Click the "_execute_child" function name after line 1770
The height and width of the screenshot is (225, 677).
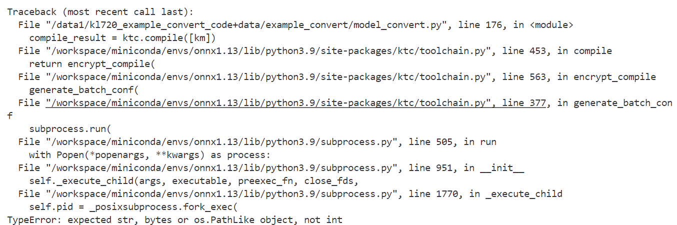[524, 193]
